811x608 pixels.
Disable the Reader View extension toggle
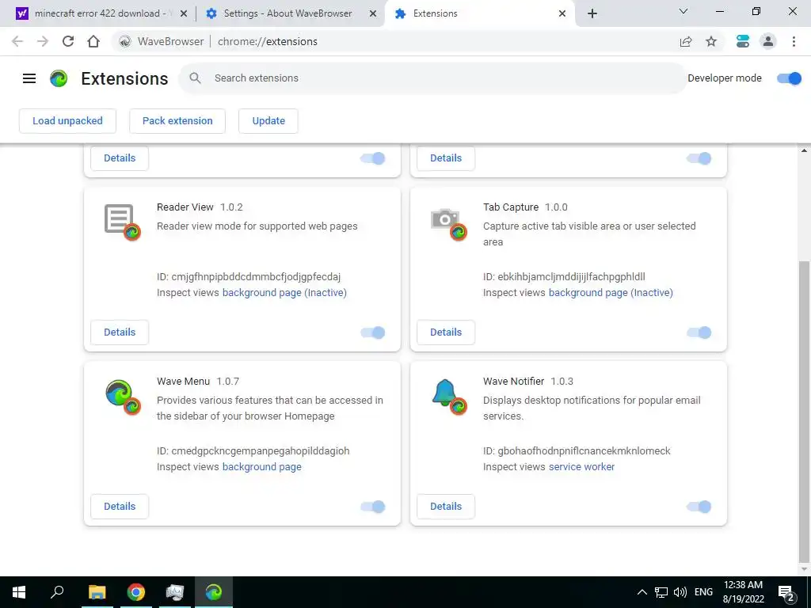pyautogui.click(x=373, y=332)
